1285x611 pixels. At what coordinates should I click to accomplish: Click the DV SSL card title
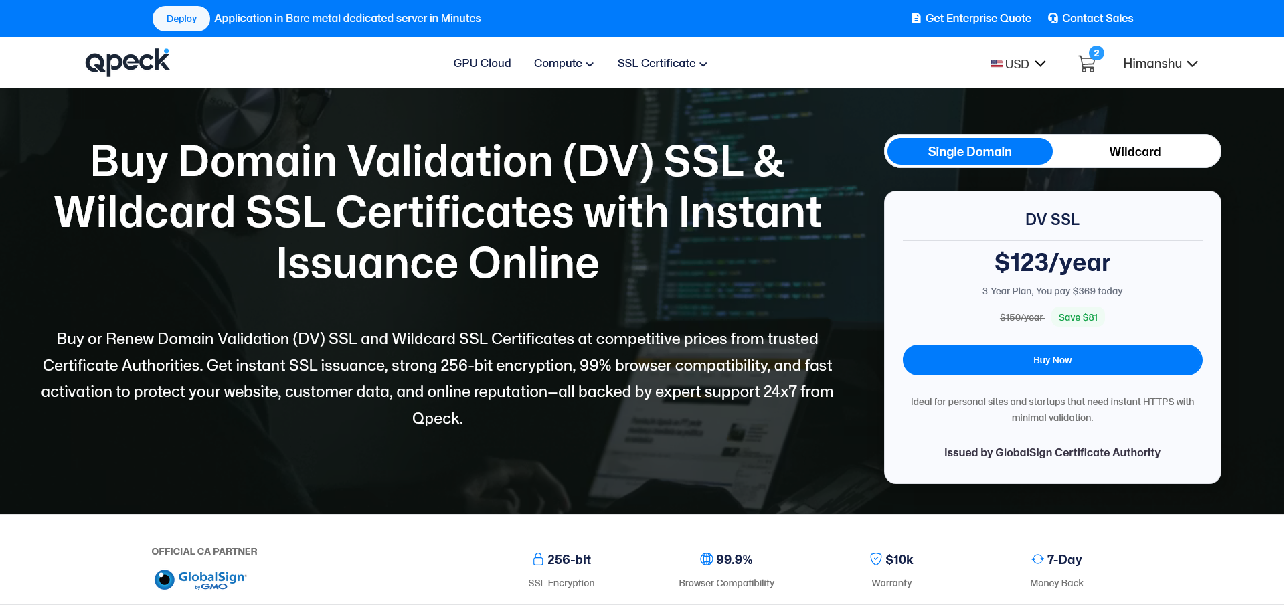point(1052,220)
